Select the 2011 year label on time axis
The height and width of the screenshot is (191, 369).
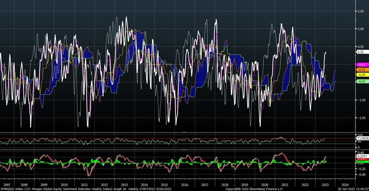pos(84,185)
